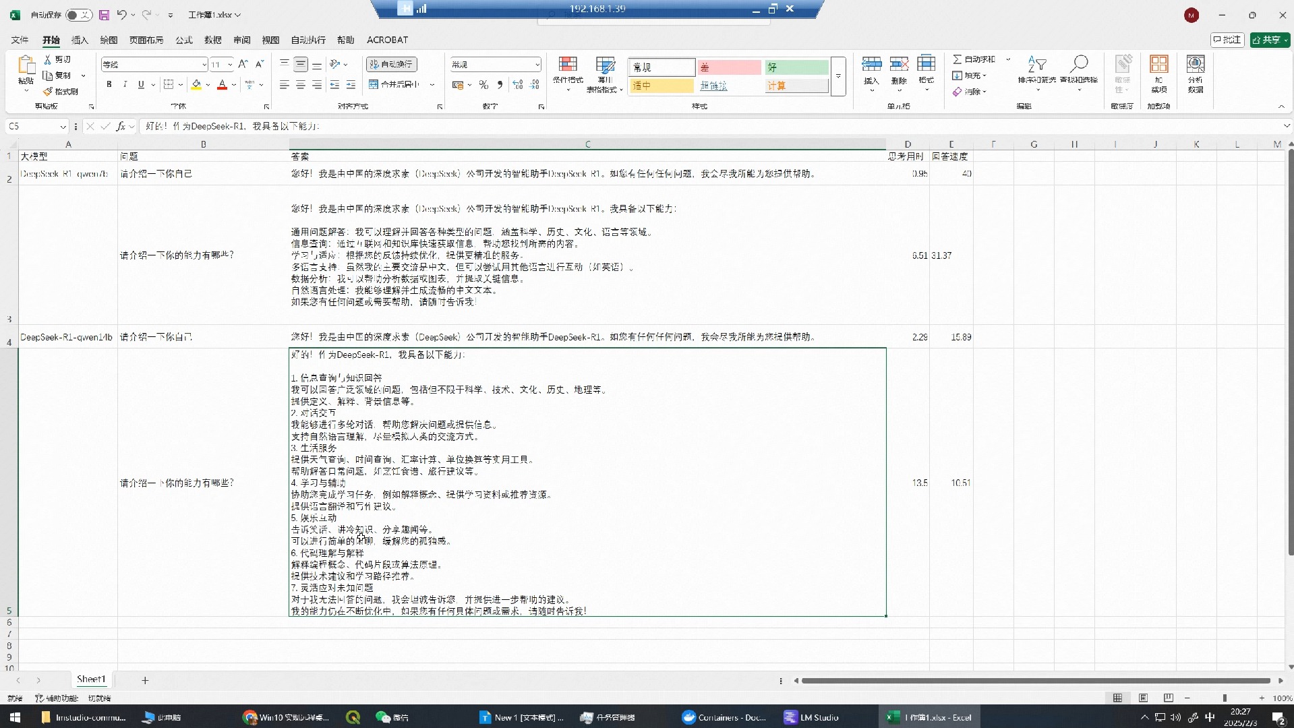Switch to the 公式 (Formulas) tab
Viewport: 1294px width, 728px height.
coord(184,40)
